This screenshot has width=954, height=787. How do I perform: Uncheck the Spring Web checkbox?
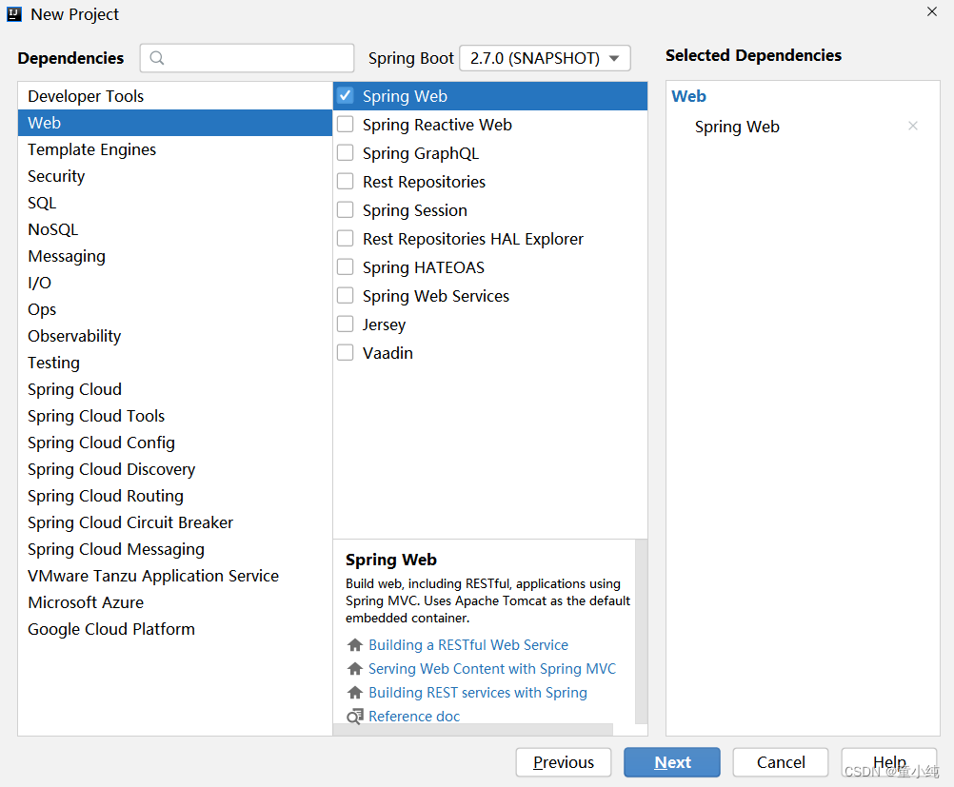pyautogui.click(x=345, y=95)
